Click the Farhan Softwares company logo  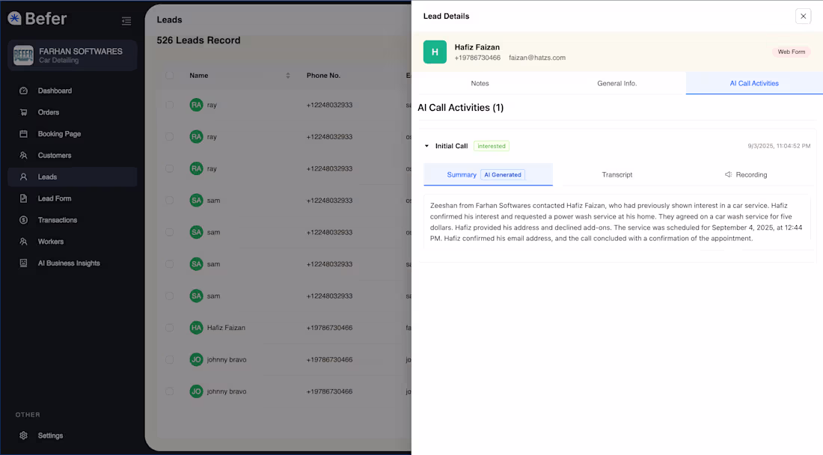[23, 55]
